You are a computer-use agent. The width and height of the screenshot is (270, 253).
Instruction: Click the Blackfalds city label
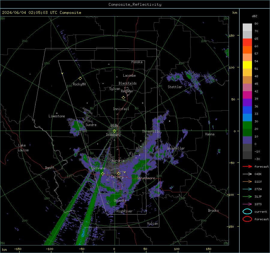tap(127, 83)
